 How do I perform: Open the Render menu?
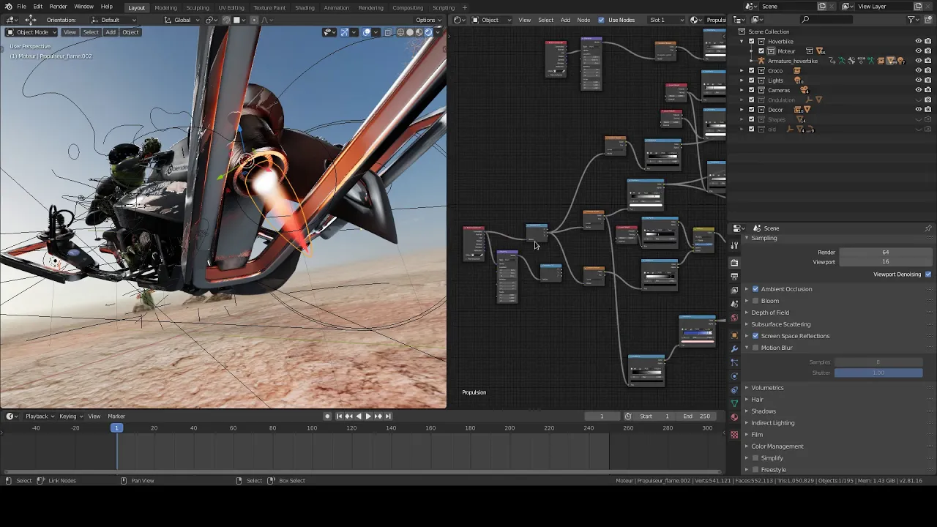tap(58, 7)
